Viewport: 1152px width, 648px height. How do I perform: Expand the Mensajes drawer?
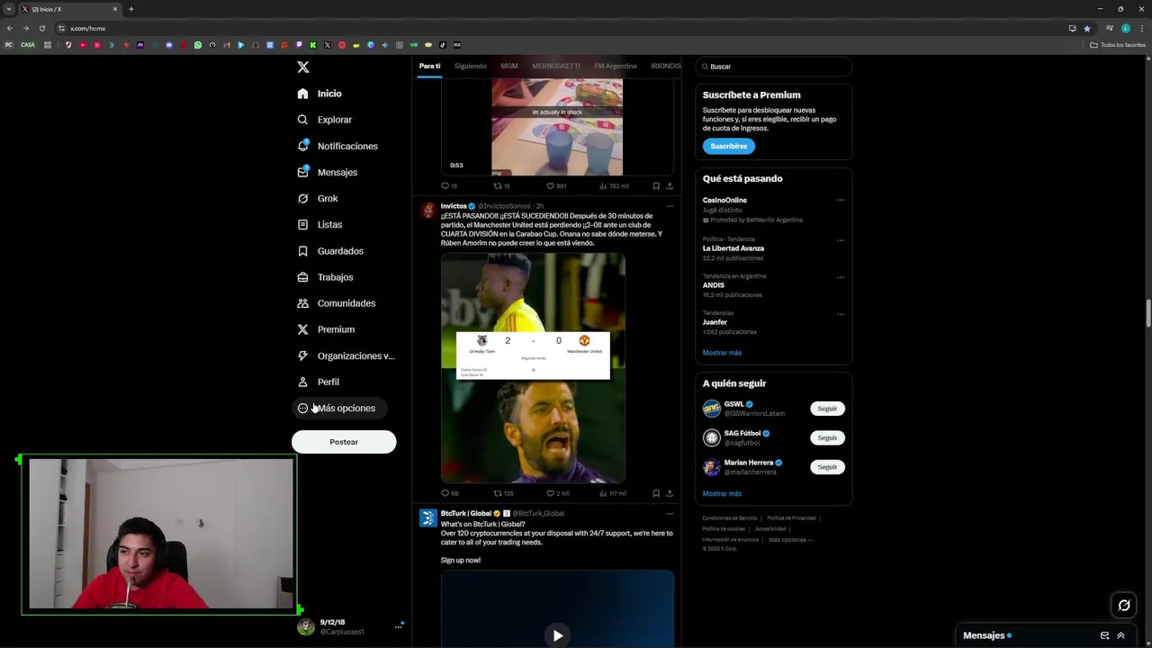point(1120,635)
